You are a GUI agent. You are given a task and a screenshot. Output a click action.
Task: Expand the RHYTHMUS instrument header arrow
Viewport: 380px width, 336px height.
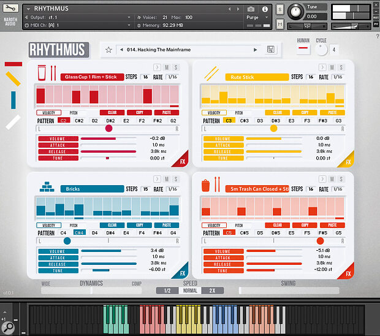(x=28, y=9)
